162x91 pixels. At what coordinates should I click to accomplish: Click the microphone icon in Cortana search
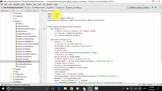click(x=47, y=88)
